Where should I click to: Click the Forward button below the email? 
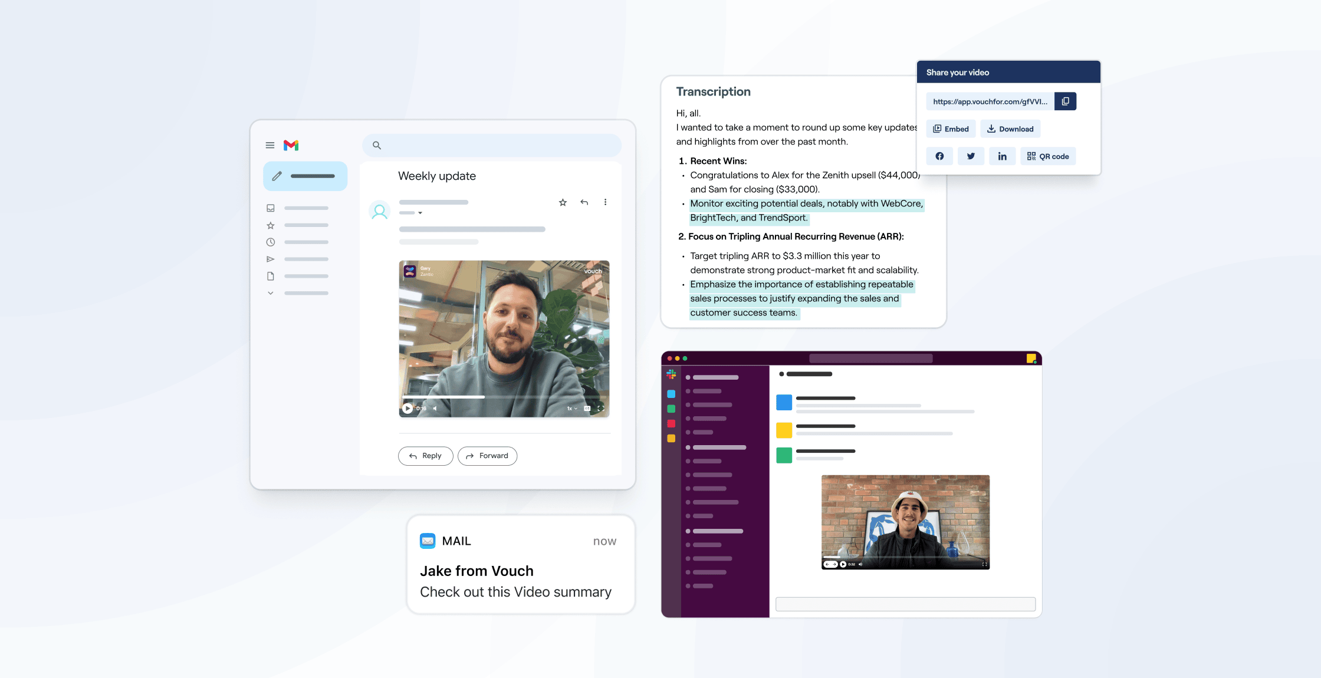pyautogui.click(x=487, y=456)
